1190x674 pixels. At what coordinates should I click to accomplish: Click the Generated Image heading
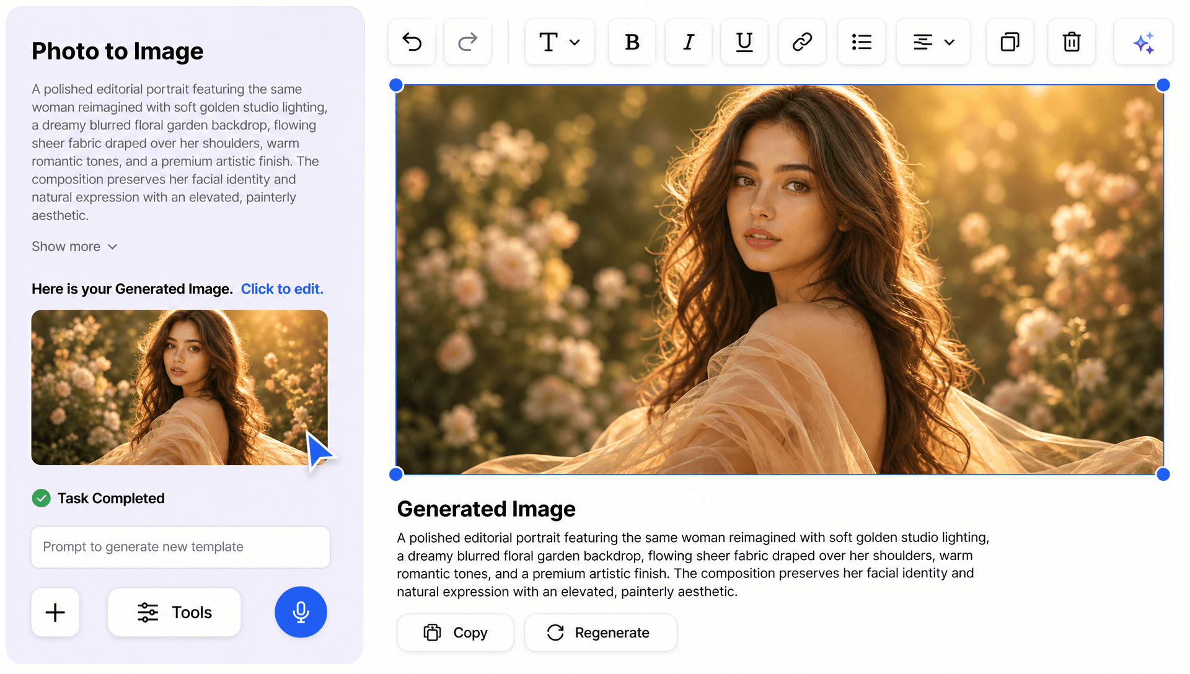coord(487,509)
